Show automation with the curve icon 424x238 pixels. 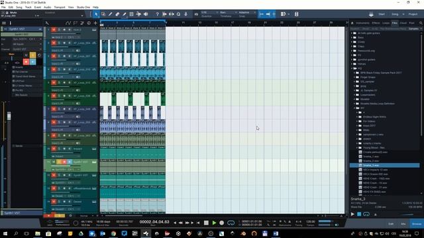click(68, 23)
